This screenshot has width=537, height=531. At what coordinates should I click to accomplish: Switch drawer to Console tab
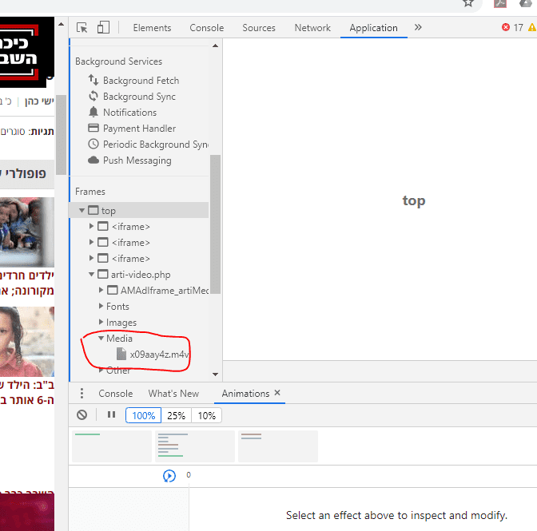point(115,394)
